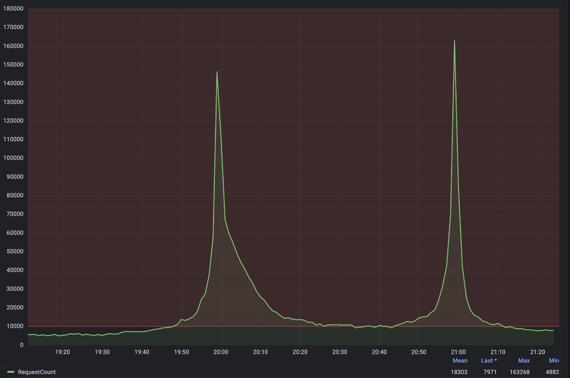Sort legend by Max column header

(x=524, y=360)
